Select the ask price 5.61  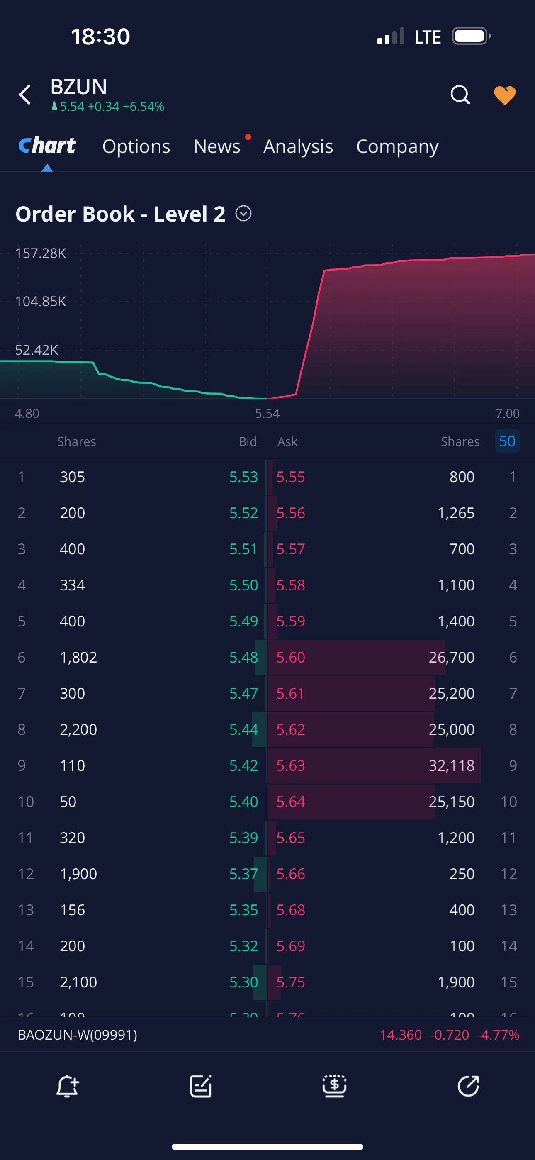[290, 693]
